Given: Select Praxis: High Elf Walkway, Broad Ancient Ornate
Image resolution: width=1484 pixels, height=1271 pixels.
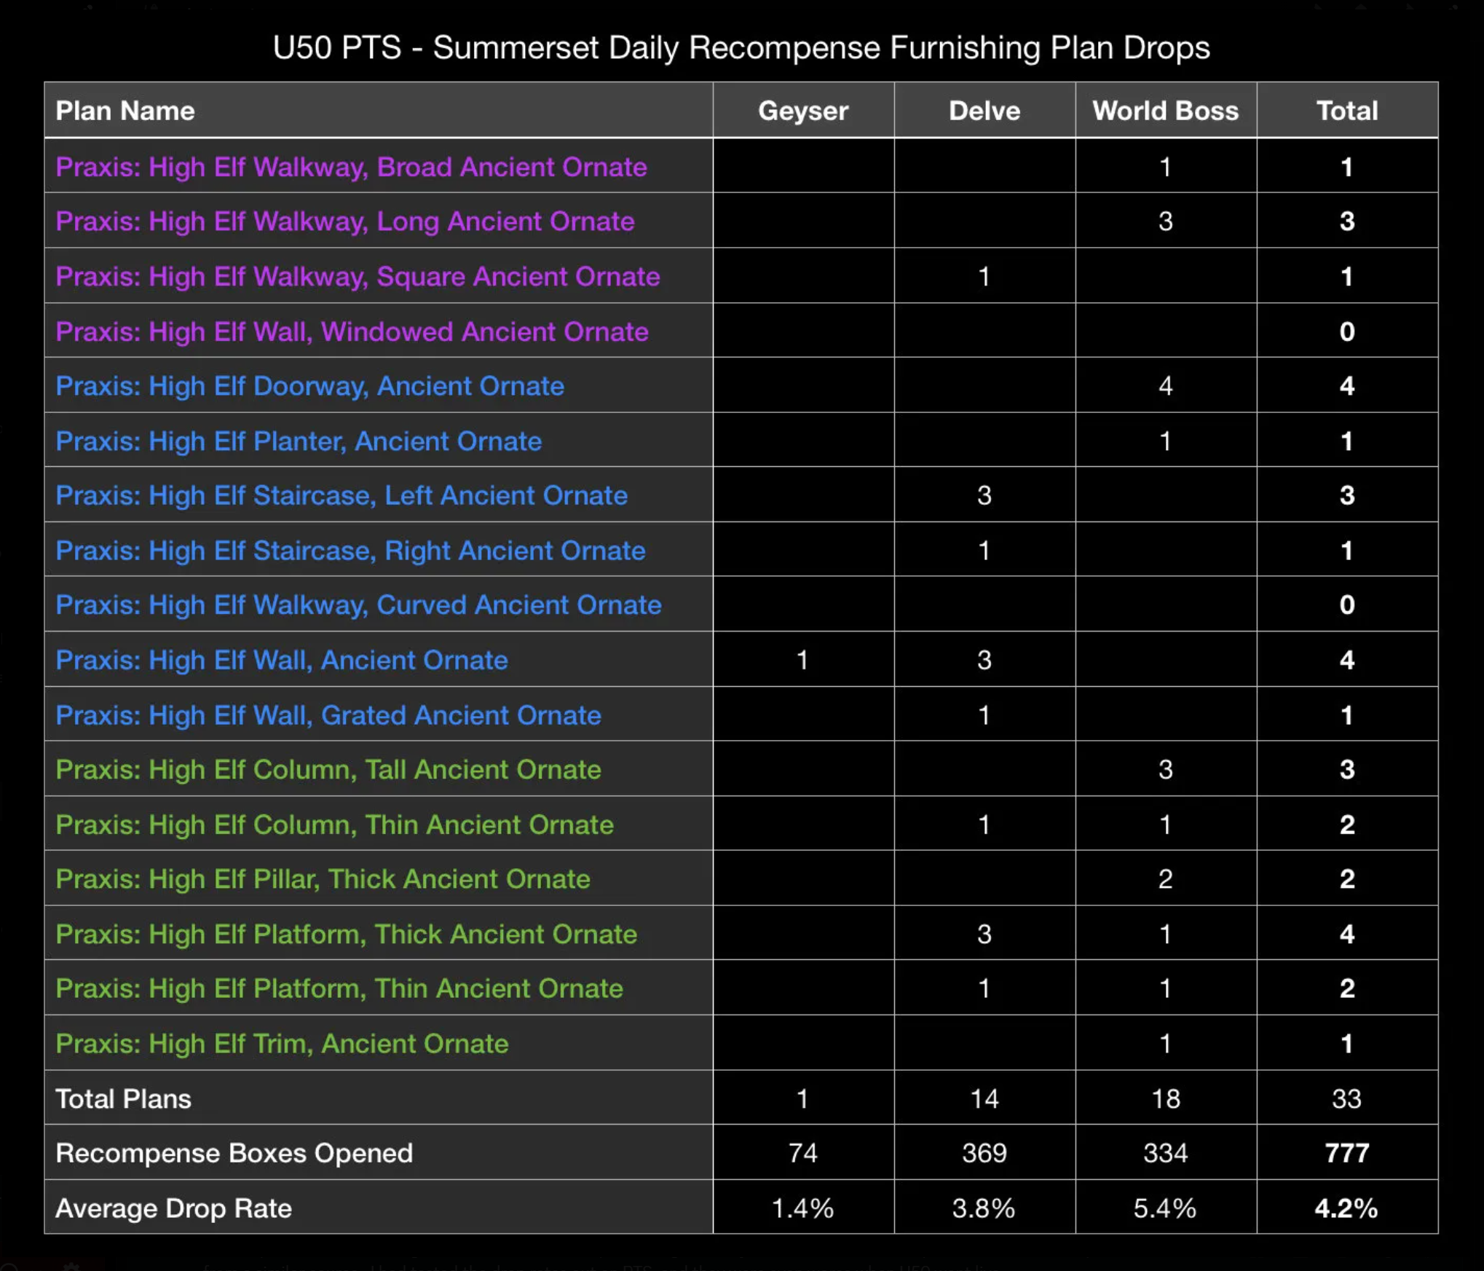Looking at the screenshot, I should tap(351, 167).
